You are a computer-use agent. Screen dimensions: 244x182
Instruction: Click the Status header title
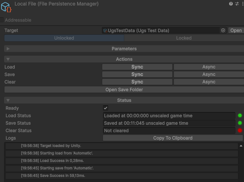coord(124,100)
